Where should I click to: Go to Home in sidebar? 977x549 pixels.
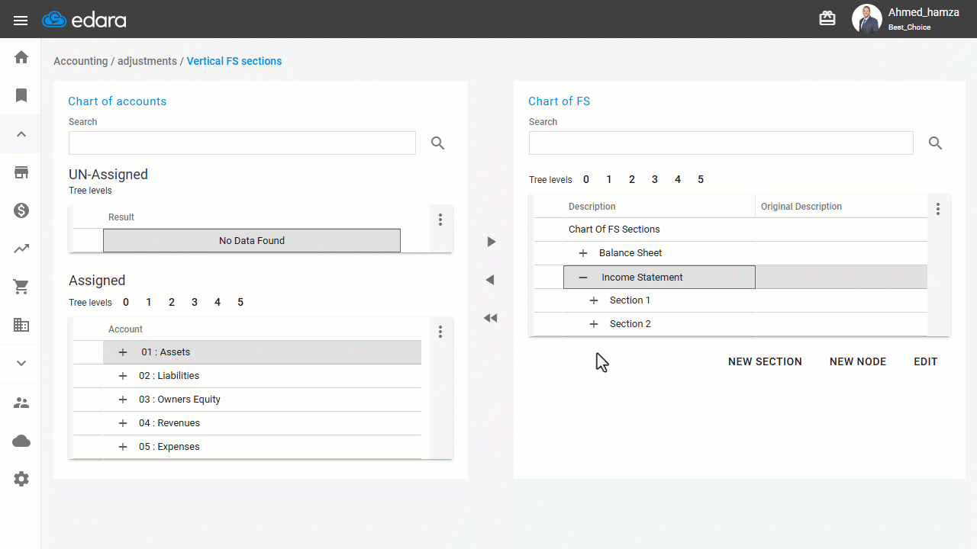[21, 57]
